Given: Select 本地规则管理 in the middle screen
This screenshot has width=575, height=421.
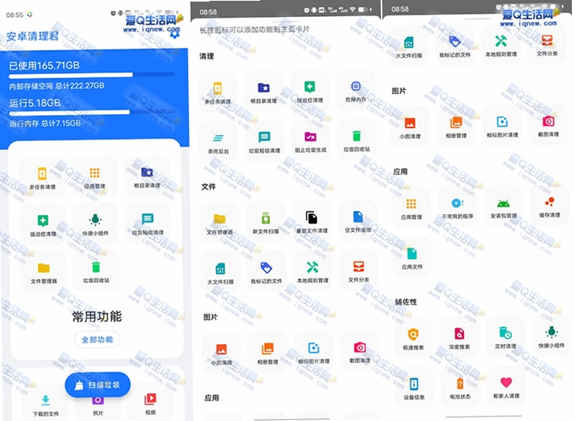Looking at the screenshot, I should coord(313,271).
